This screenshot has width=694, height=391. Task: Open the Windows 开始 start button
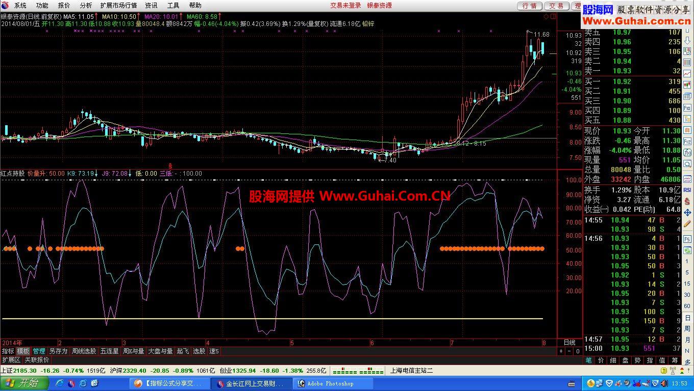(x=23, y=383)
